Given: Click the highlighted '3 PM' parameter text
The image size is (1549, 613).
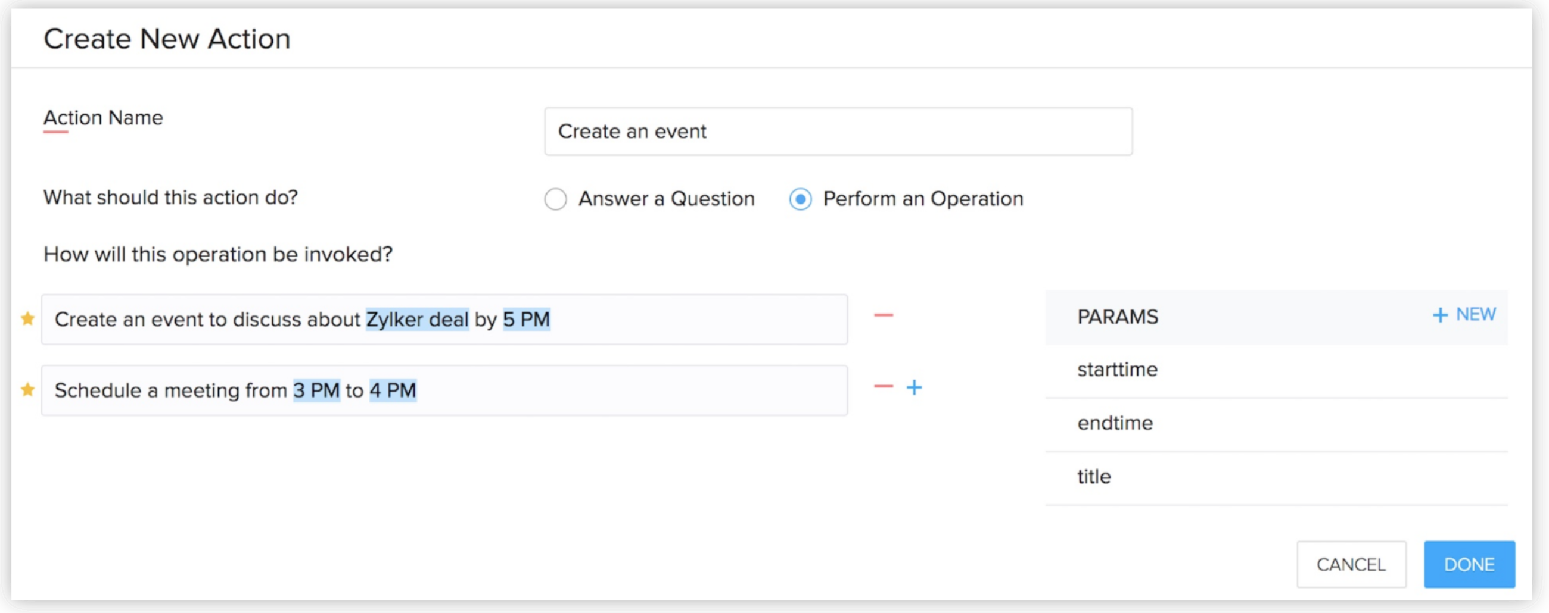Looking at the screenshot, I should pyautogui.click(x=316, y=390).
